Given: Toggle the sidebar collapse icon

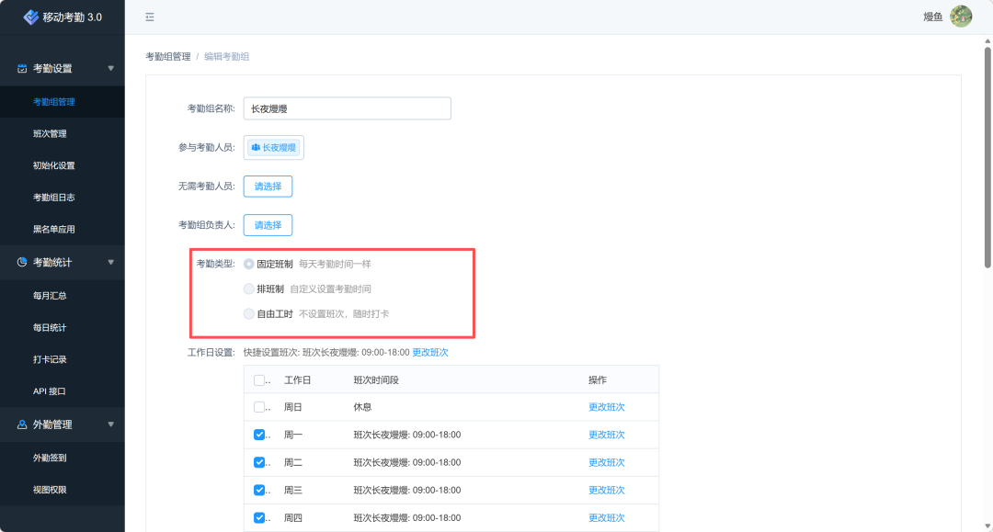Looking at the screenshot, I should point(150,17).
